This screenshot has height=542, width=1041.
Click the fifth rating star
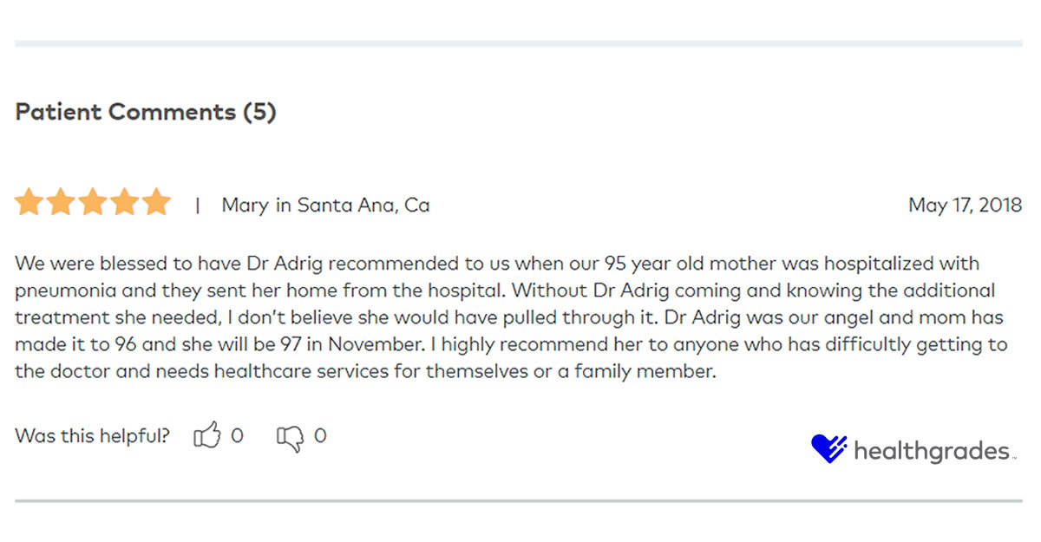click(x=156, y=203)
